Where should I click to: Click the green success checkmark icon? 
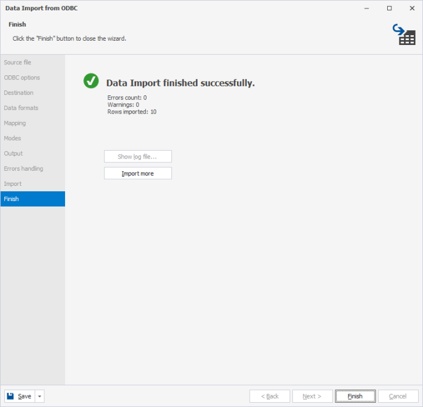point(91,81)
